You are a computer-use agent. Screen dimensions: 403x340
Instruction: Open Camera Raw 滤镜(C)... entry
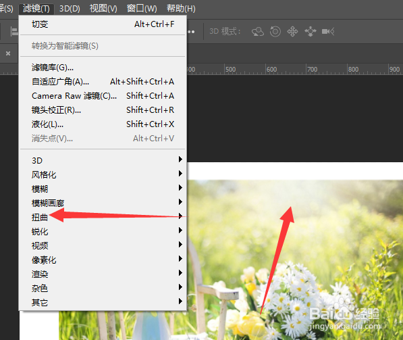103,96
